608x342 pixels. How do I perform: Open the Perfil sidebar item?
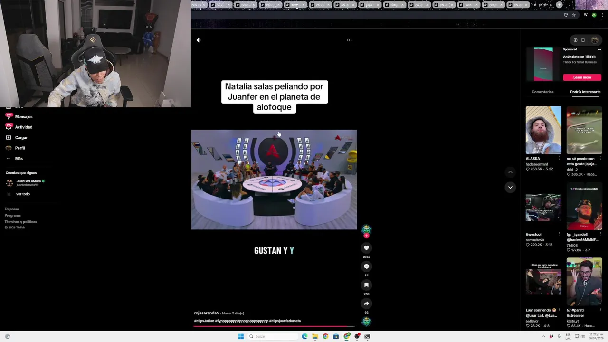pos(15,148)
